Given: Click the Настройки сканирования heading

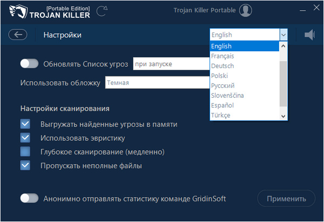Looking at the screenshot, I should [x=65, y=109].
